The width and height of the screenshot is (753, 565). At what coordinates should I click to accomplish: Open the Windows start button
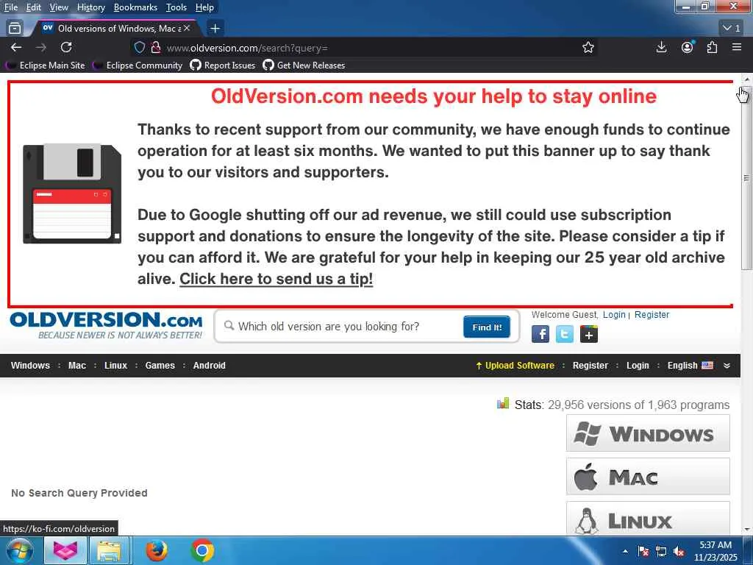pyautogui.click(x=19, y=550)
